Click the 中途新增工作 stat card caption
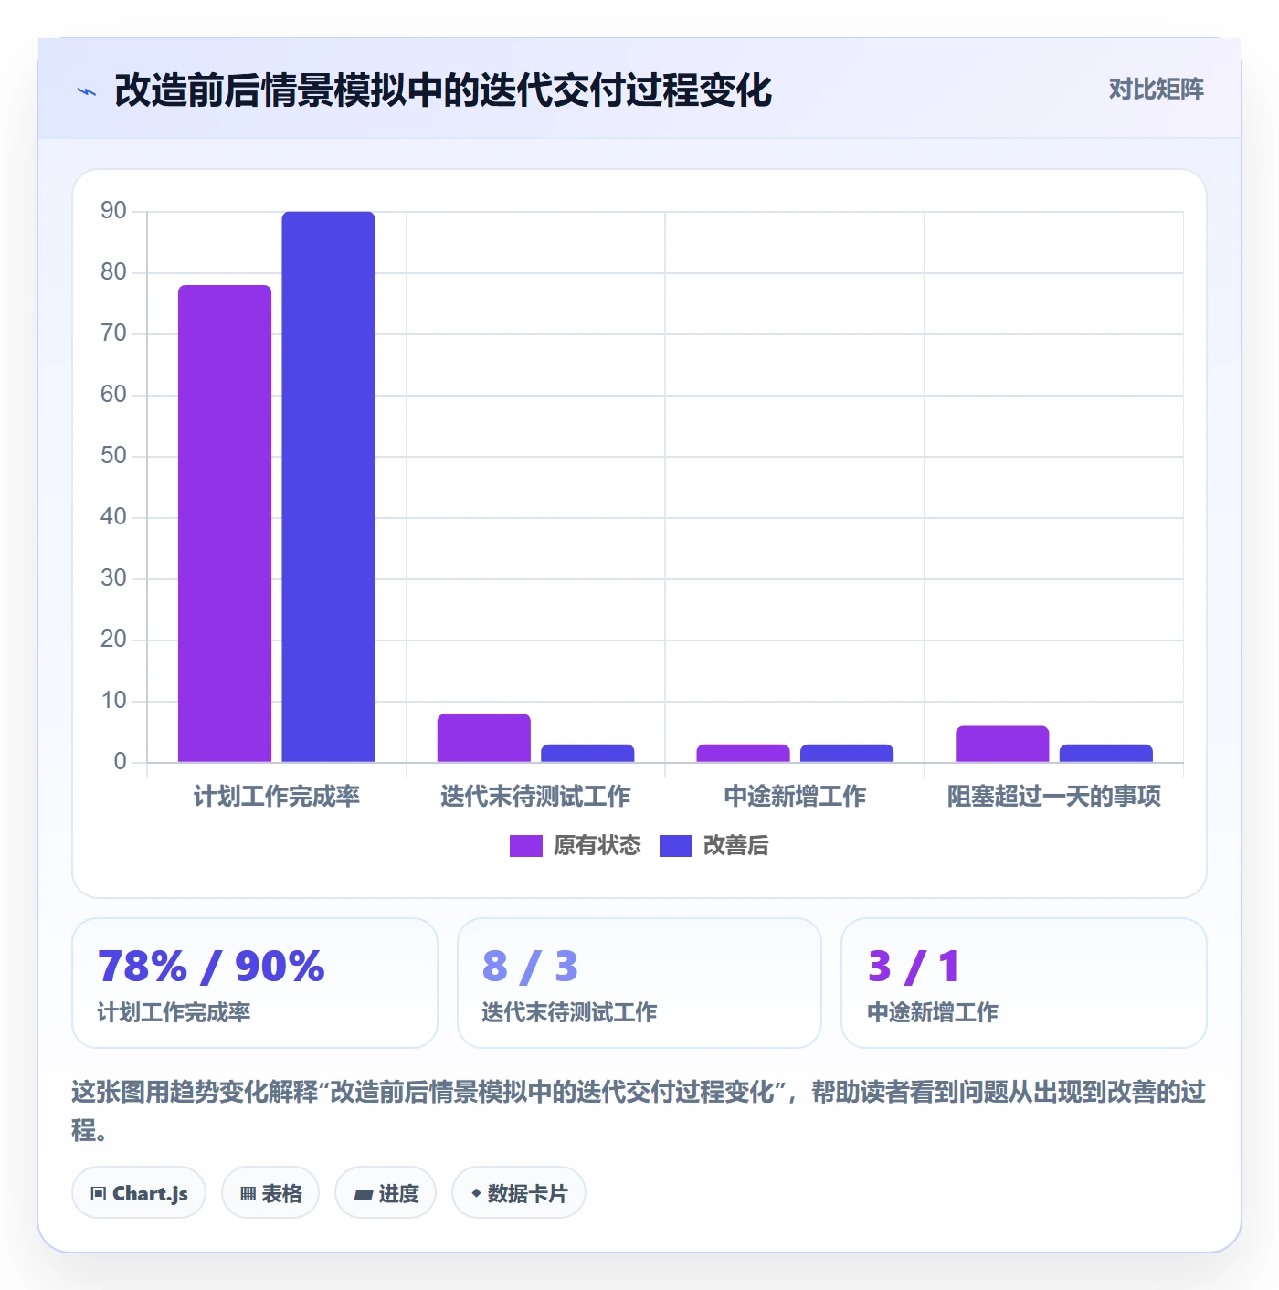 (x=933, y=1012)
